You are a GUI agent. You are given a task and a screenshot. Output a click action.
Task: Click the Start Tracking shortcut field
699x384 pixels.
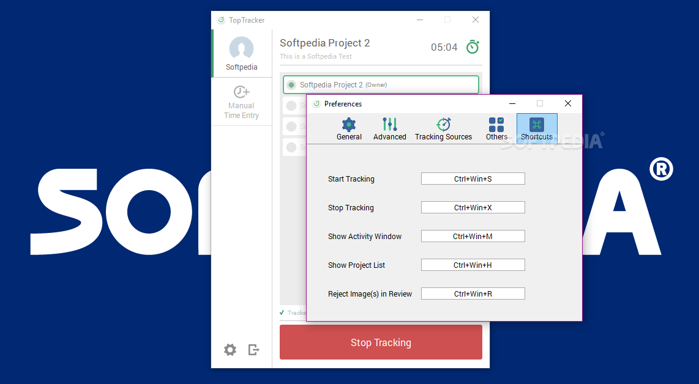tap(473, 179)
